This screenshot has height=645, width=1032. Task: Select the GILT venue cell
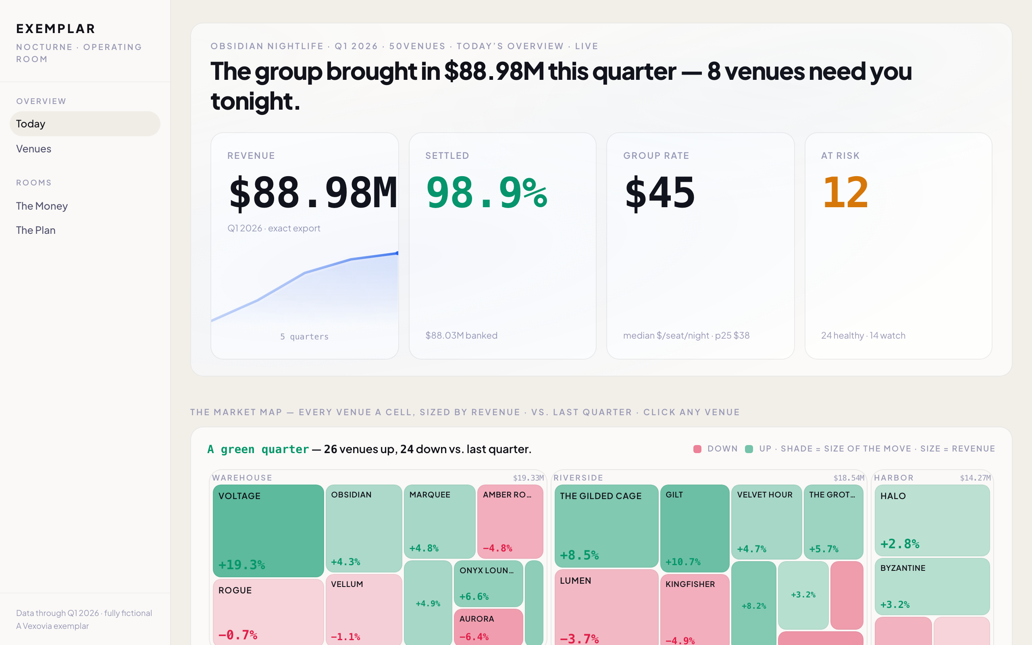[695, 528]
